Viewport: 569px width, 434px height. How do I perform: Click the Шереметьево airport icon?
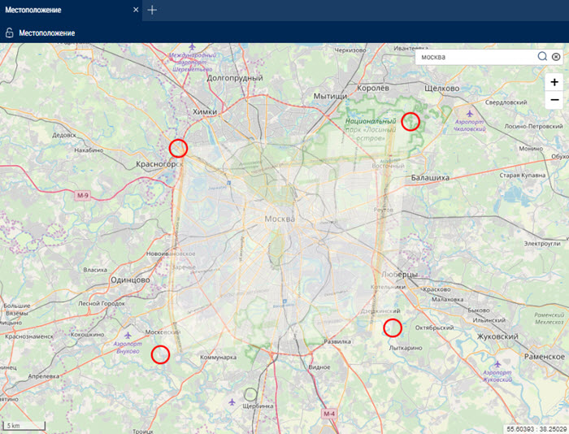pyautogui.click(x=193, y=47)
